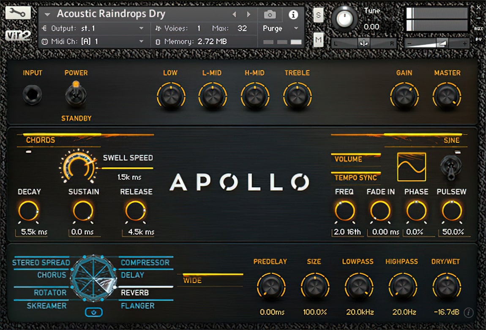Click the MIDI channel icon
The image size is (486, 330).
tap(45, 41)
